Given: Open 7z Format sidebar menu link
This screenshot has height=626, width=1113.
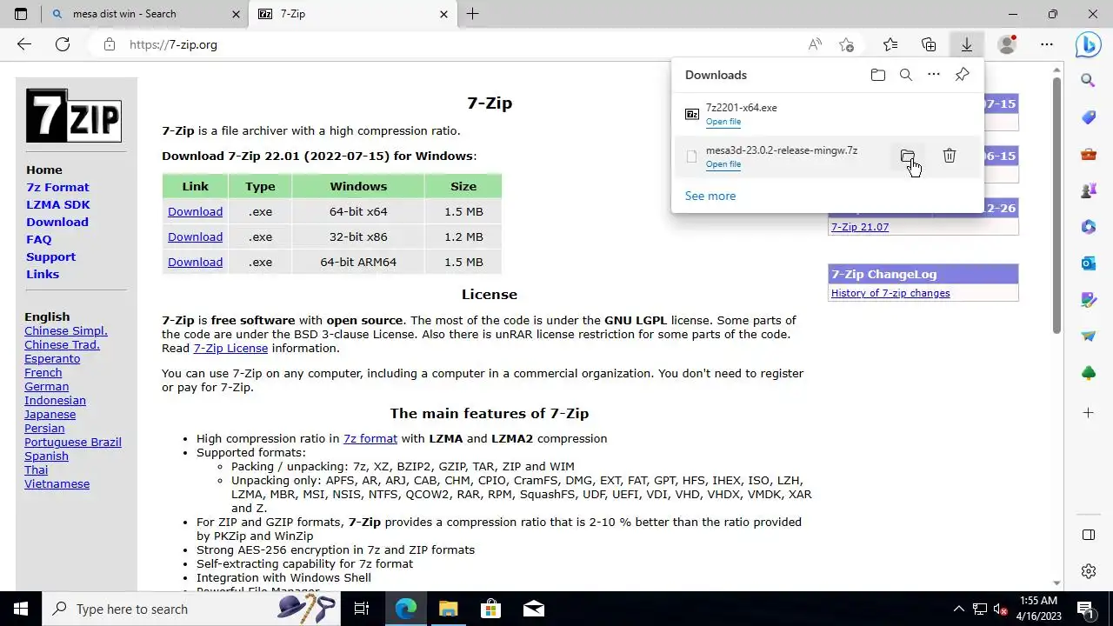Looking at the screenshot, I should (x=57, y=187).
